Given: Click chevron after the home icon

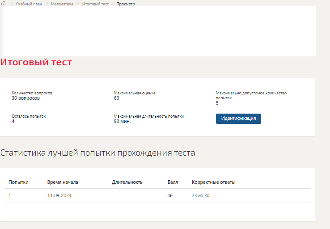Looking at the screenshot, I should tap(11, 4).
